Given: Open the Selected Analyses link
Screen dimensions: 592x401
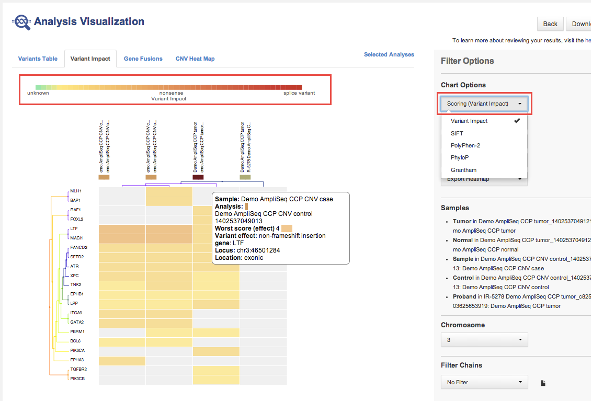Looking at the screenshot, I should pyautogui.click(x=389, y=54).
